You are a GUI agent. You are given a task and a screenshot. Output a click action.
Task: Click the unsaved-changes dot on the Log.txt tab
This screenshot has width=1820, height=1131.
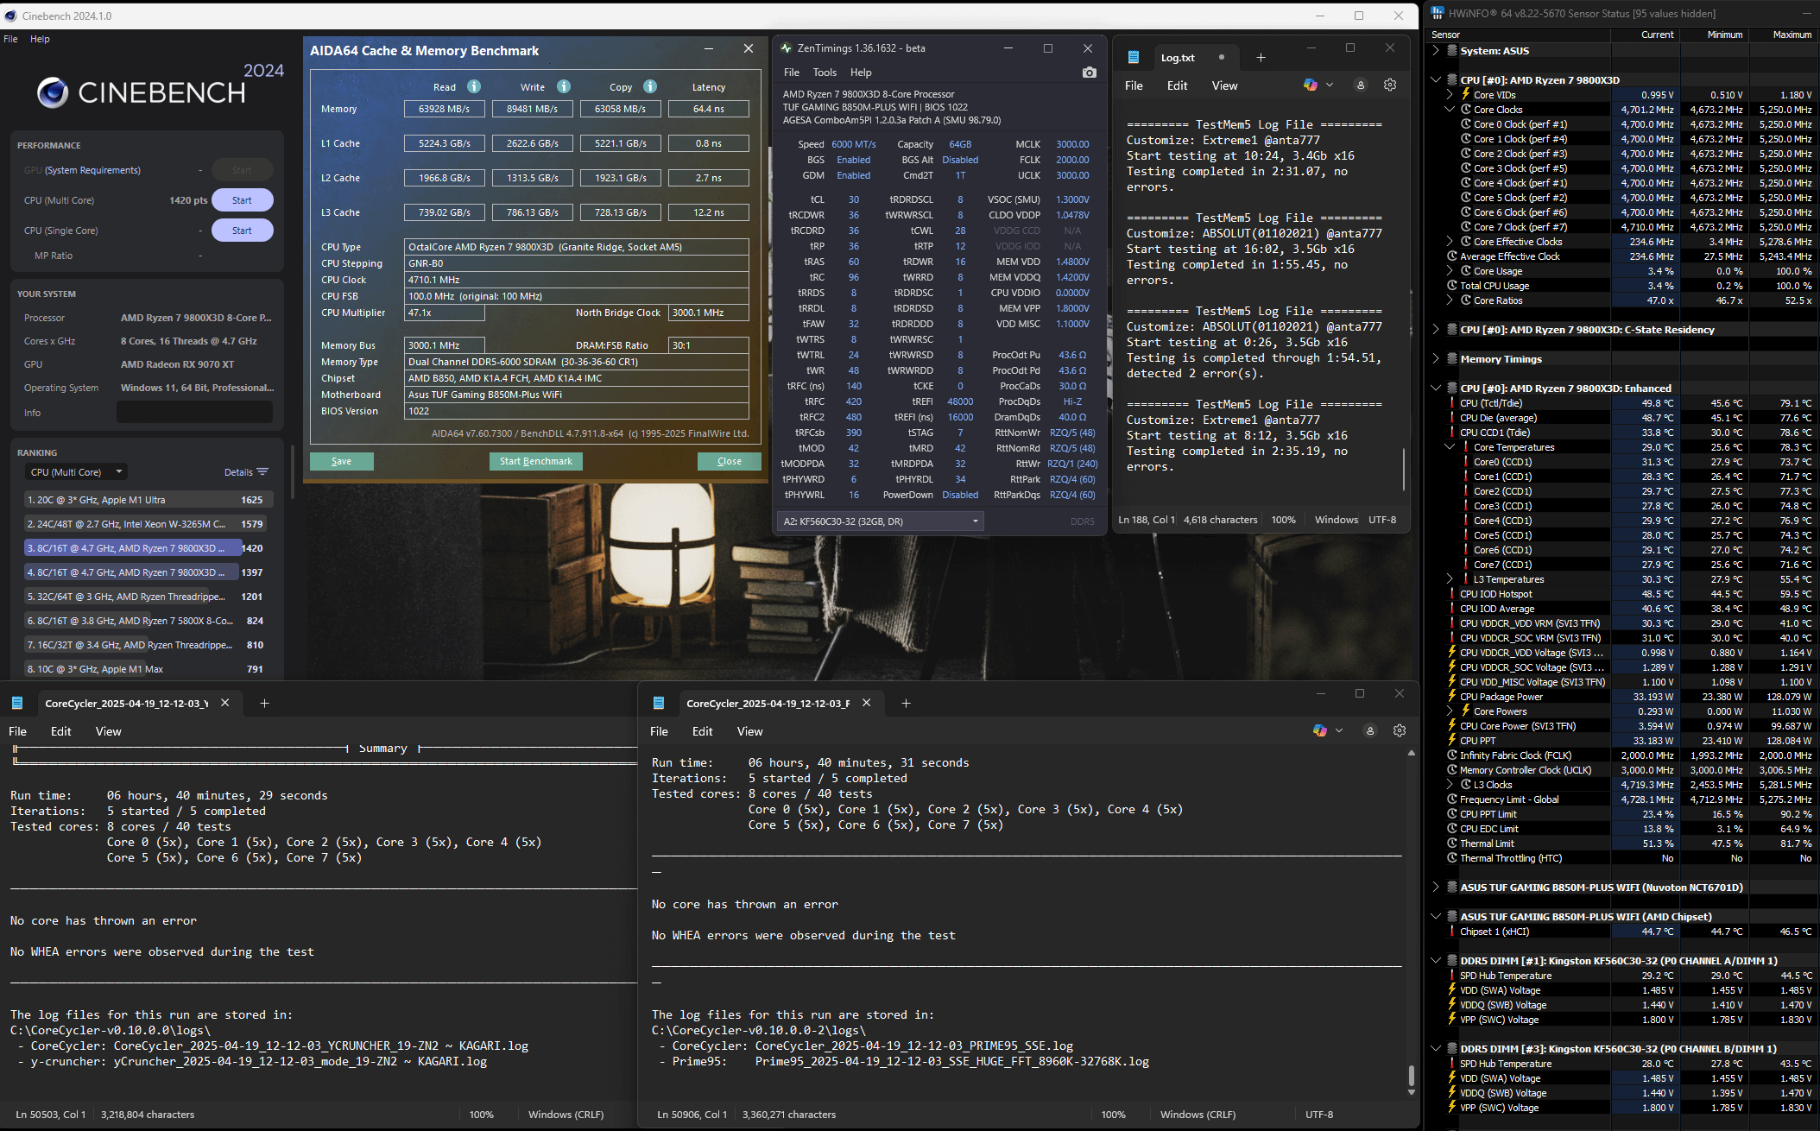tap(1221, 58)
